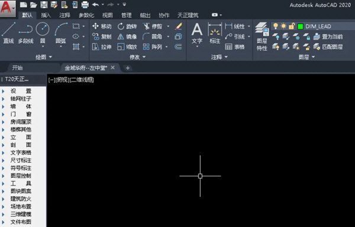Viewport: 355px width, 227px height.
Task: Select the hatch drawing tool
Action: (x=76, y=47)
